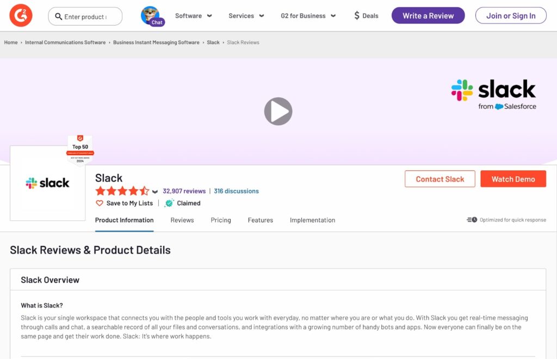
Task: Open the Chat mascot icon
Action: click(152, 16)
